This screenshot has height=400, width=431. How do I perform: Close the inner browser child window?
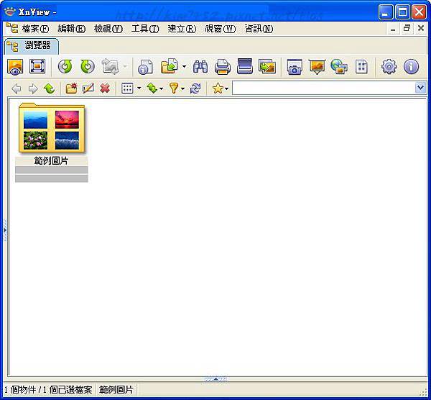coord(421,28)
